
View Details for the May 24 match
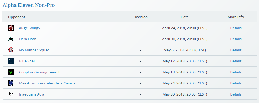236,83
